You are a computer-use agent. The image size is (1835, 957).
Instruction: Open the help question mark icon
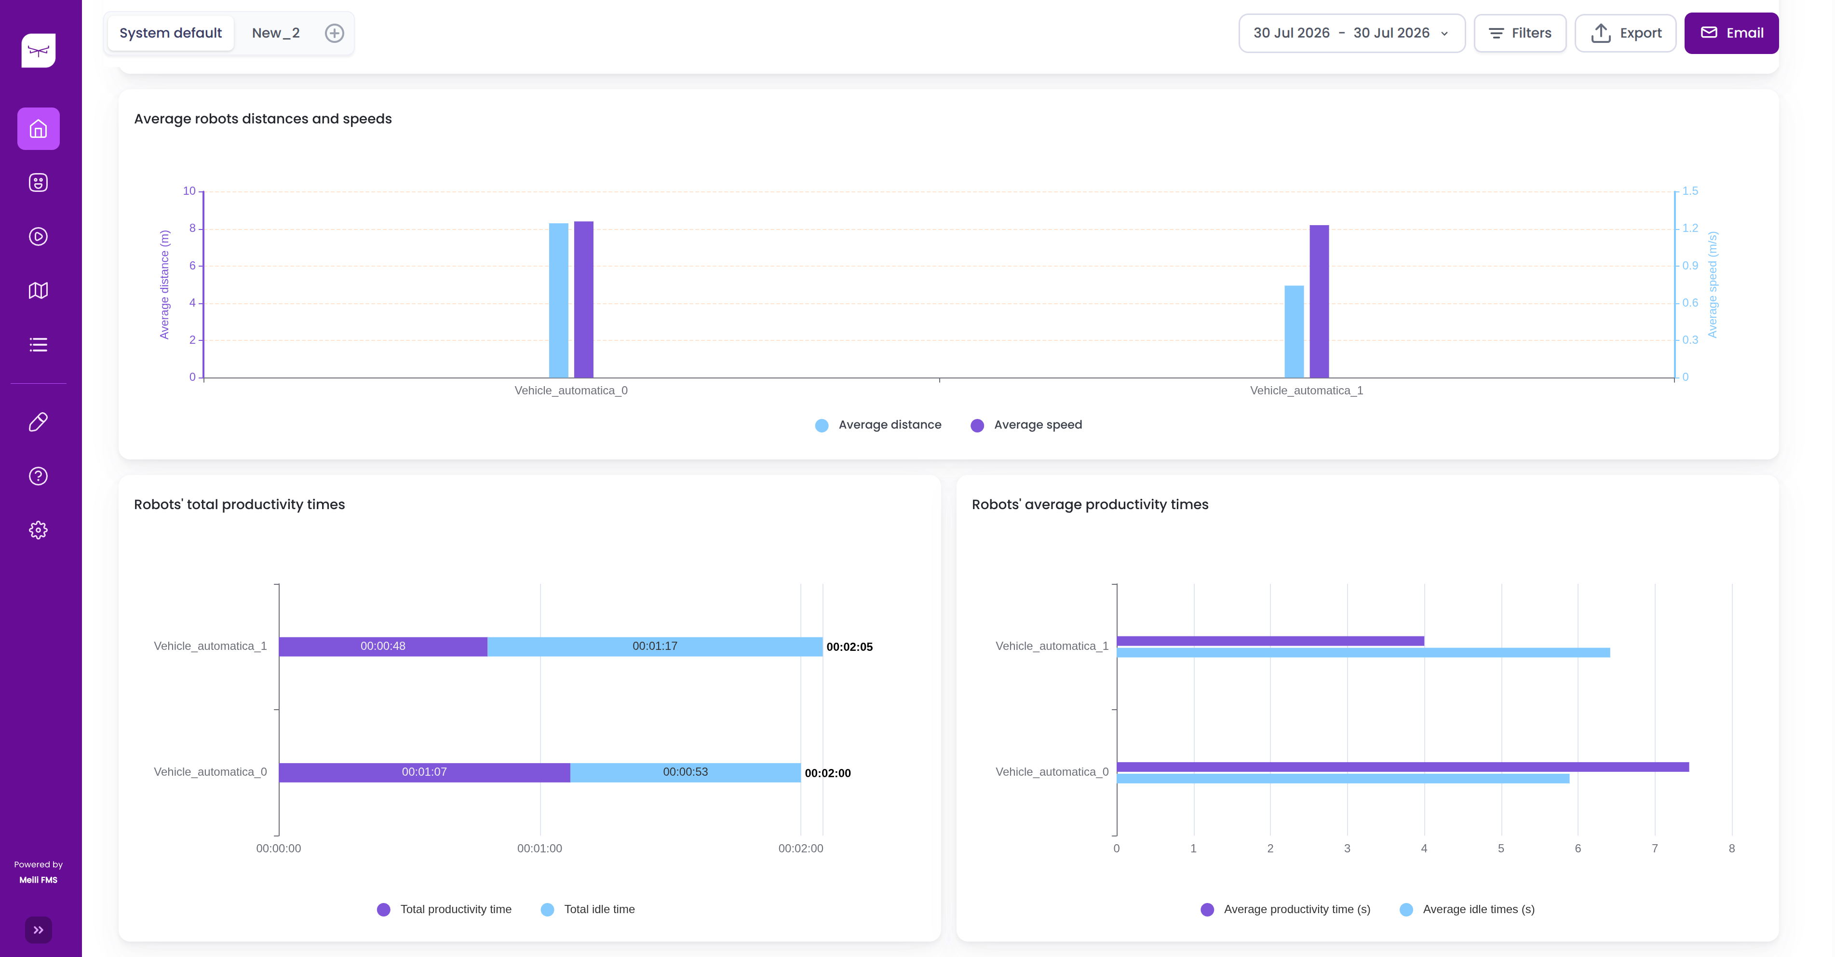tap(39, 476)
